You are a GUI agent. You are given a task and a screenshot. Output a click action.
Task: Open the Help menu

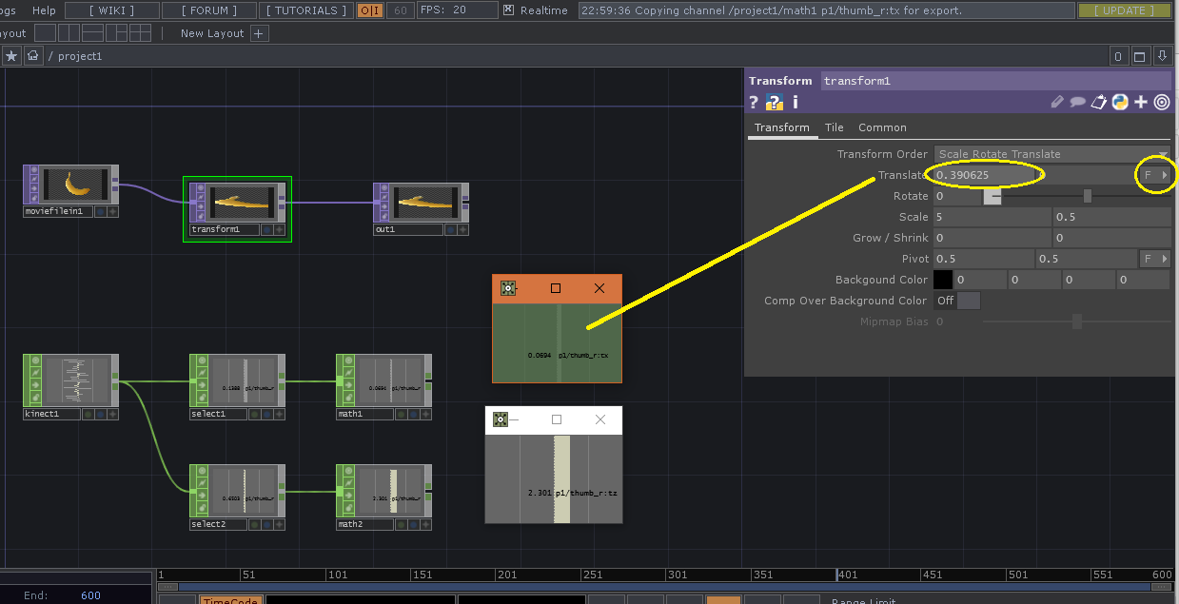click(x=44, y=10)
